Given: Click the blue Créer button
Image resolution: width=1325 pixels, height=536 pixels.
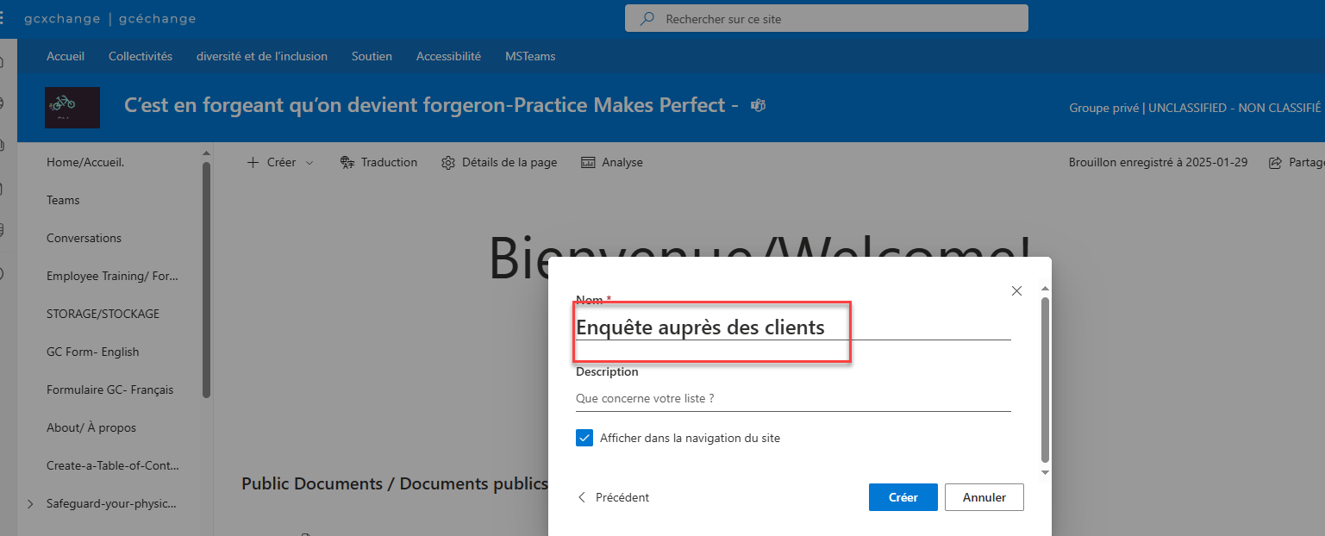Looking at the screenshot, I should click(903, 497).
